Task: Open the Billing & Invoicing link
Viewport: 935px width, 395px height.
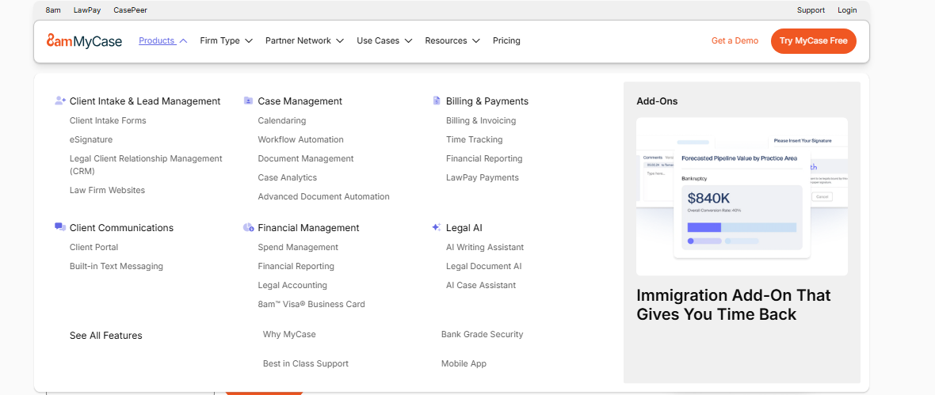Action: 481,120
